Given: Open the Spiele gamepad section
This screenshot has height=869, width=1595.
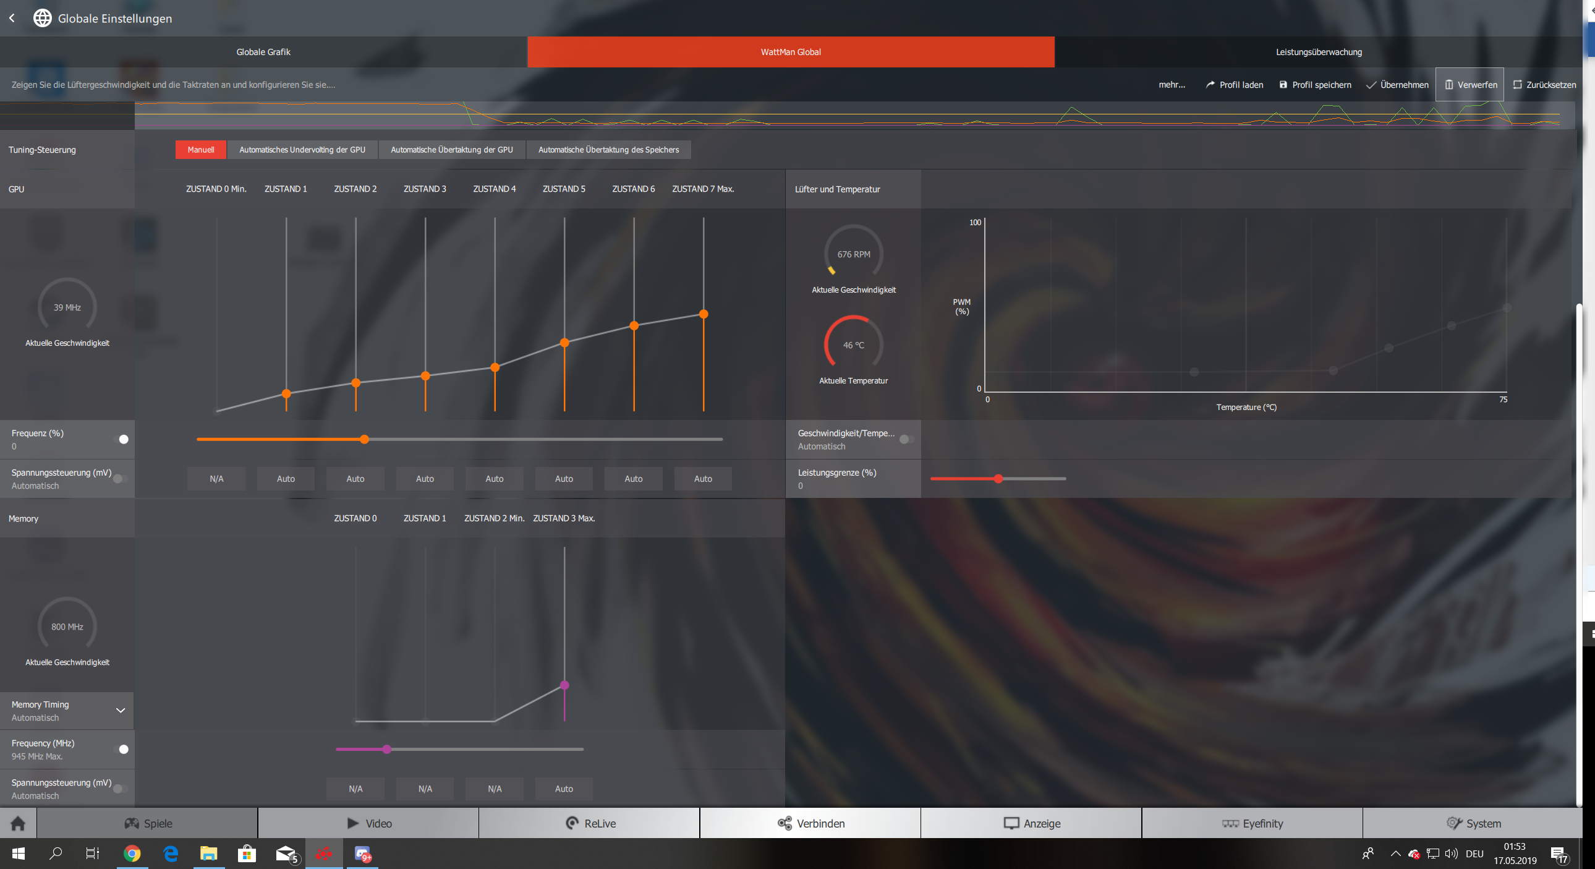Looking at the screenshot, I should (x=148, y=823).
